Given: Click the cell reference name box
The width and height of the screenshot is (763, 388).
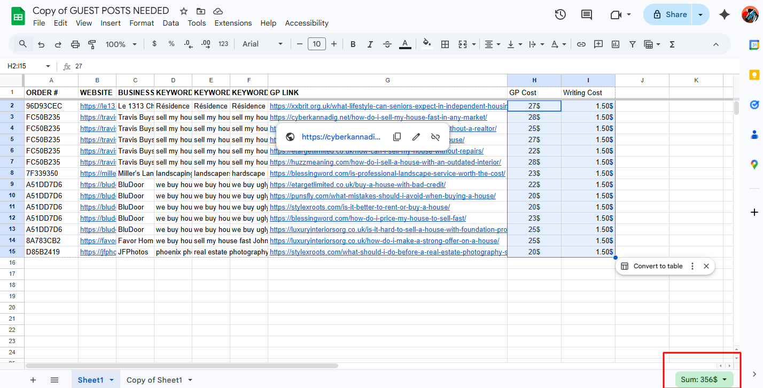Looking at the screenshot, I should click(24, 66).
